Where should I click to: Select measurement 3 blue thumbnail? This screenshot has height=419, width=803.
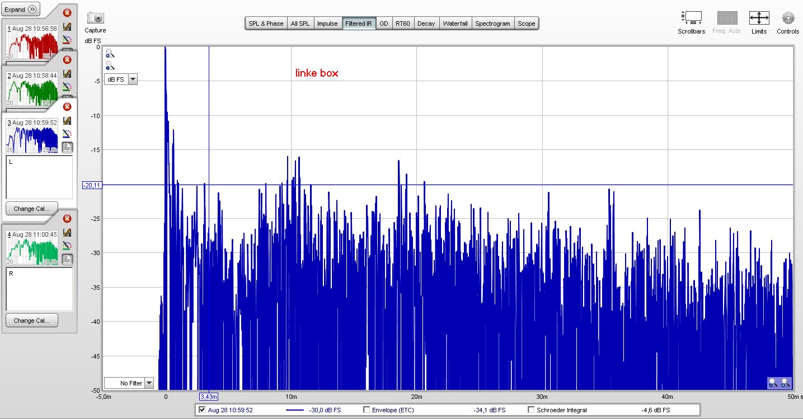[31, 136]
